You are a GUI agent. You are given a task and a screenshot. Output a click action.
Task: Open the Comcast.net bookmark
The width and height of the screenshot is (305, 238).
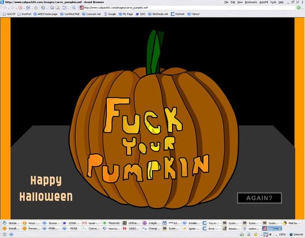tap(91, 14)
